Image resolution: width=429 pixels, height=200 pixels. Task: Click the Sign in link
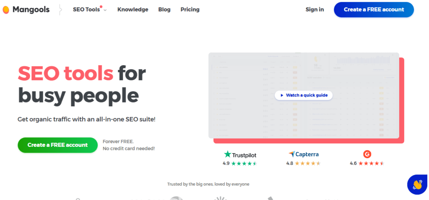(315, 10)
